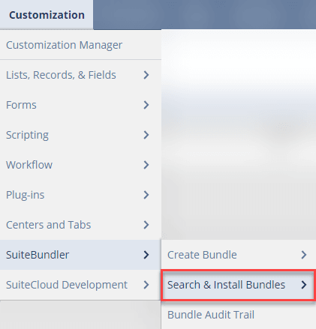This screenshot has height=329, width=316.
Task: Select SuiteCloud Development menu item
Action: tap(80, 285)
